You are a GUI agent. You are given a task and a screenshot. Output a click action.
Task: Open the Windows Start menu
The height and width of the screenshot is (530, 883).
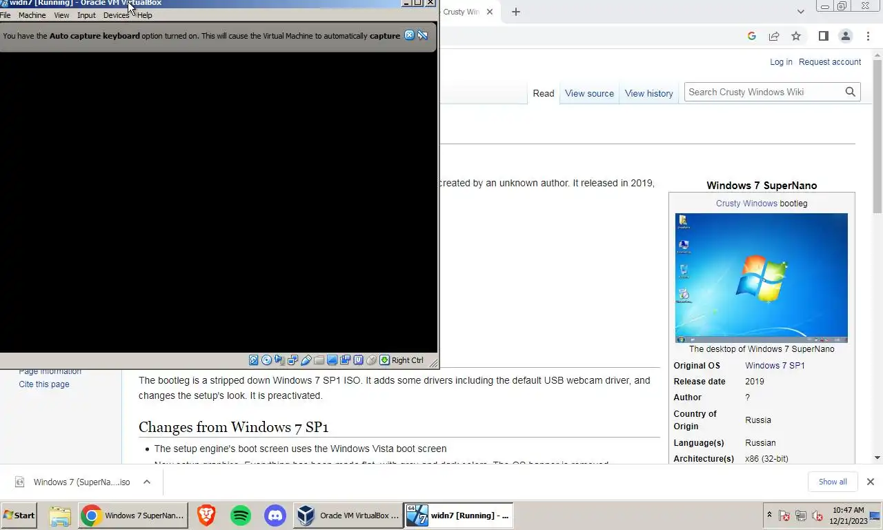pyautogui.click(x=19, y=516)
